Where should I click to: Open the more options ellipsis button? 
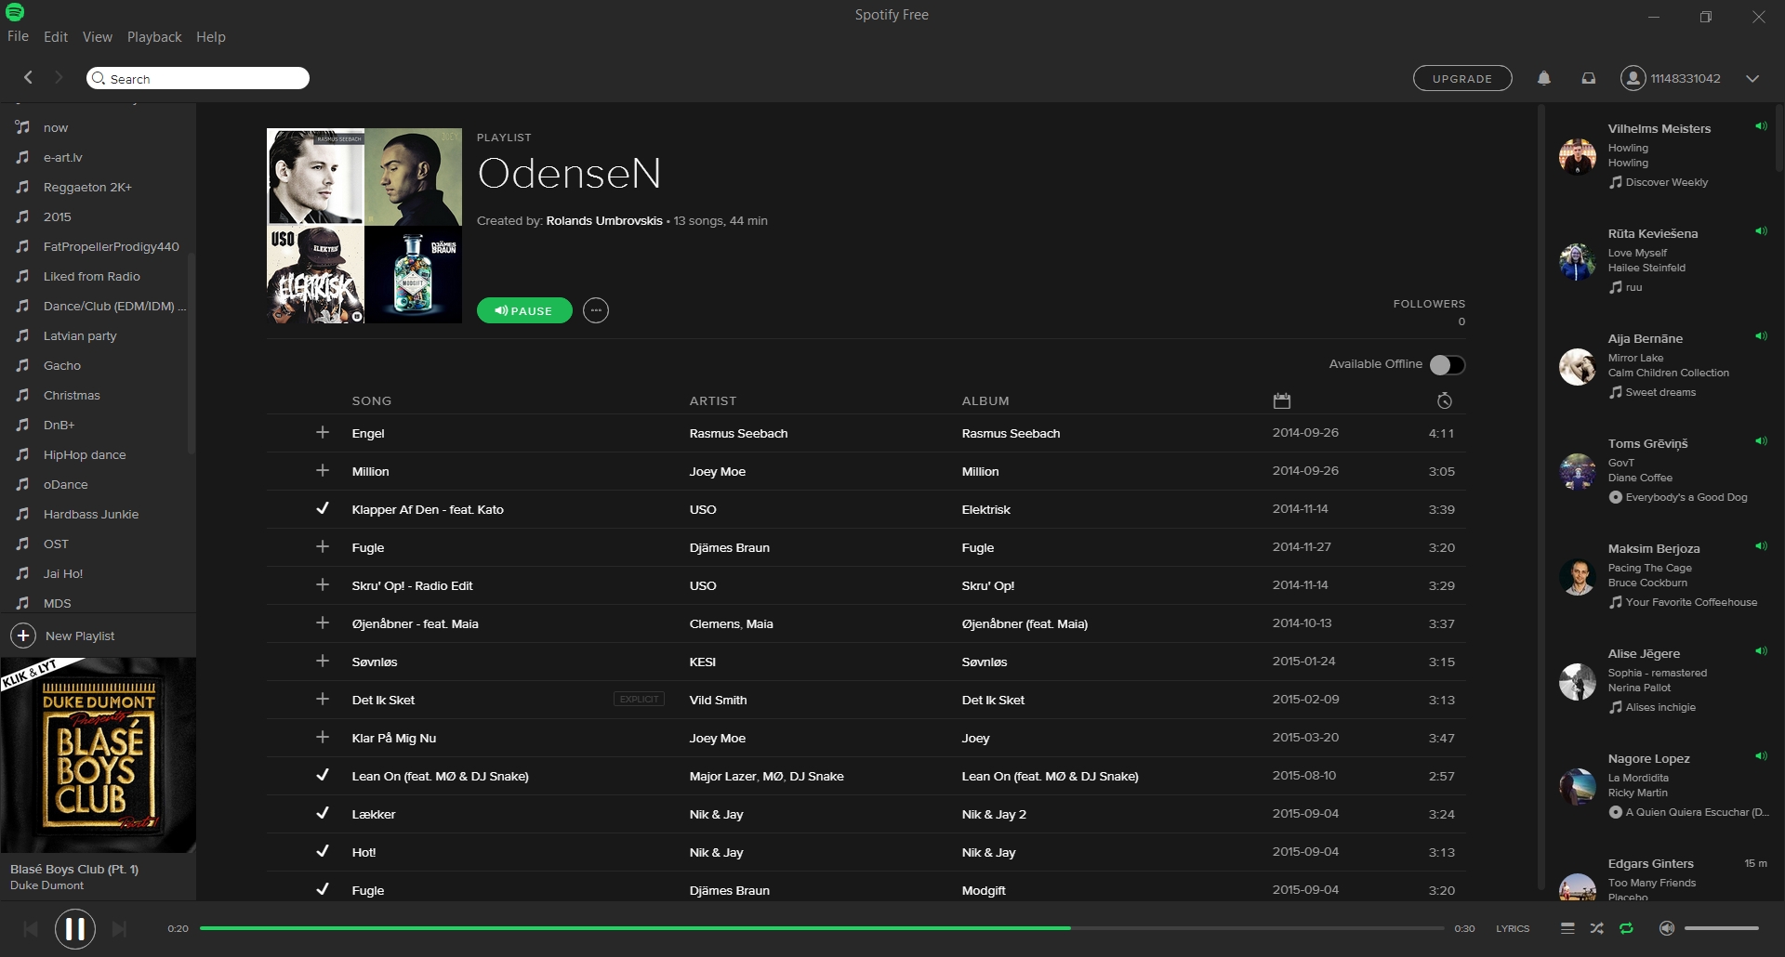coord(596,310)
